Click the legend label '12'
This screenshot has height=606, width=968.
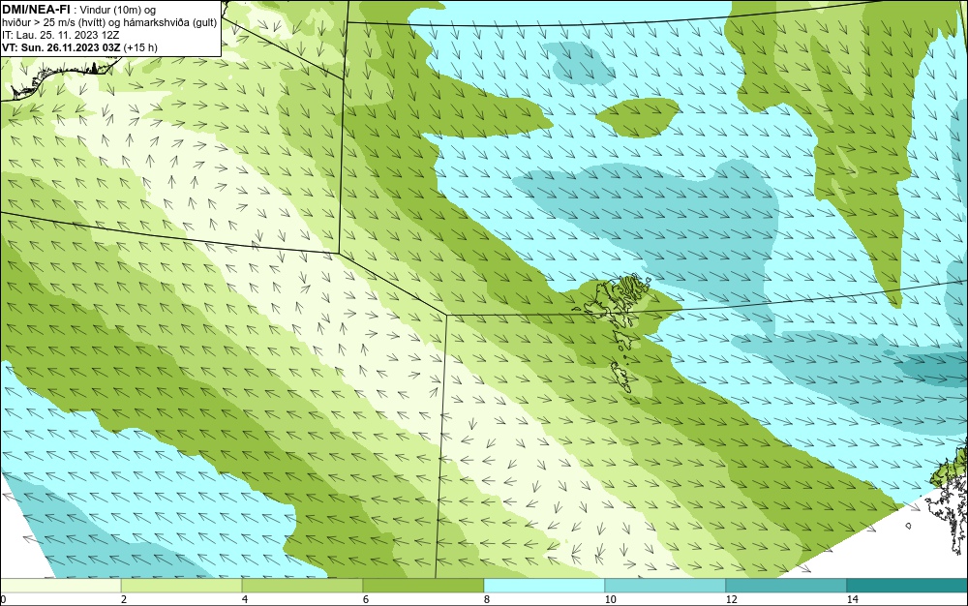[731, 599]
